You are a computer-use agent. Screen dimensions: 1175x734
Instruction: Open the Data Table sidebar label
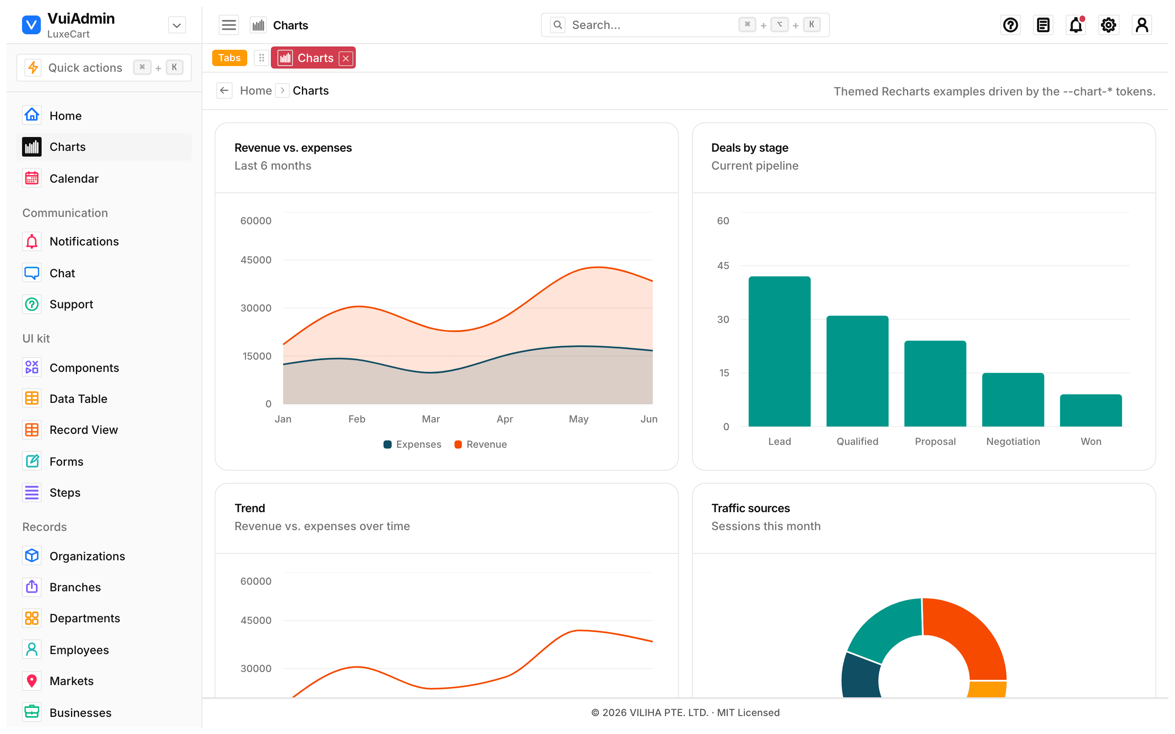[78, 398]
